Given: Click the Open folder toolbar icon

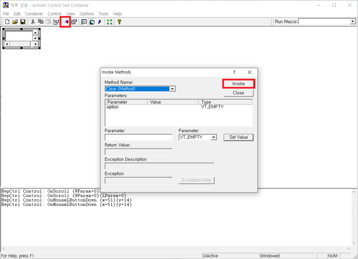Looking at the screenshot, I should tap(15, 22).
